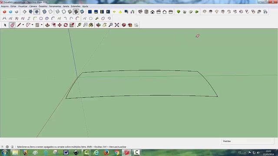Open the Desenho menu
278x156 pixels.
click(43, 6)
